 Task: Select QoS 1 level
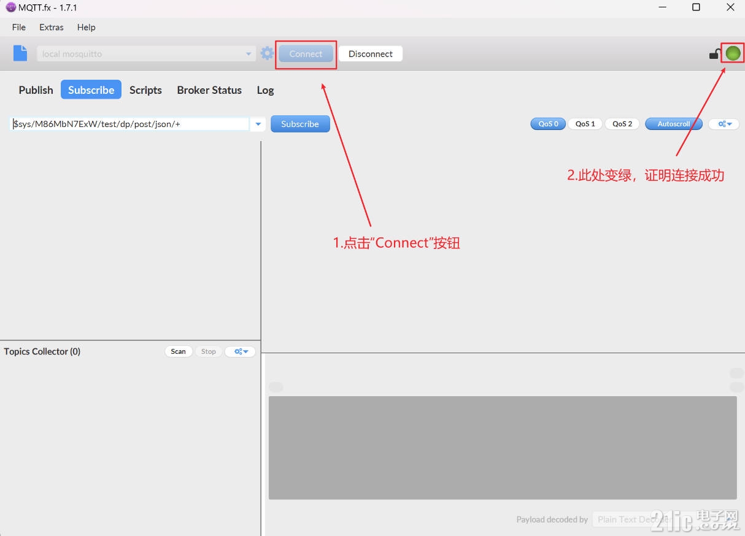pyautogui.click(x=585, y=124)
